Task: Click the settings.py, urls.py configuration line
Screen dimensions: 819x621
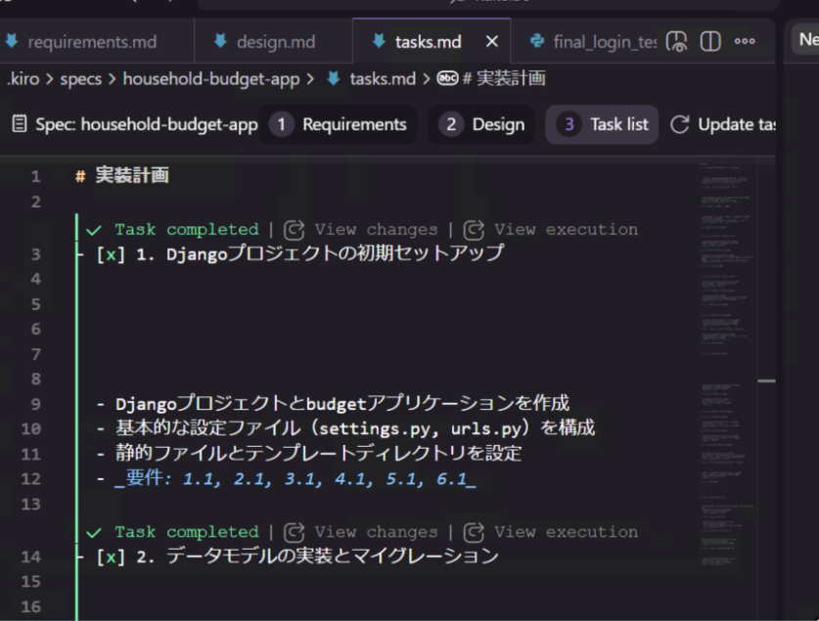Action: tap(345, 428)
